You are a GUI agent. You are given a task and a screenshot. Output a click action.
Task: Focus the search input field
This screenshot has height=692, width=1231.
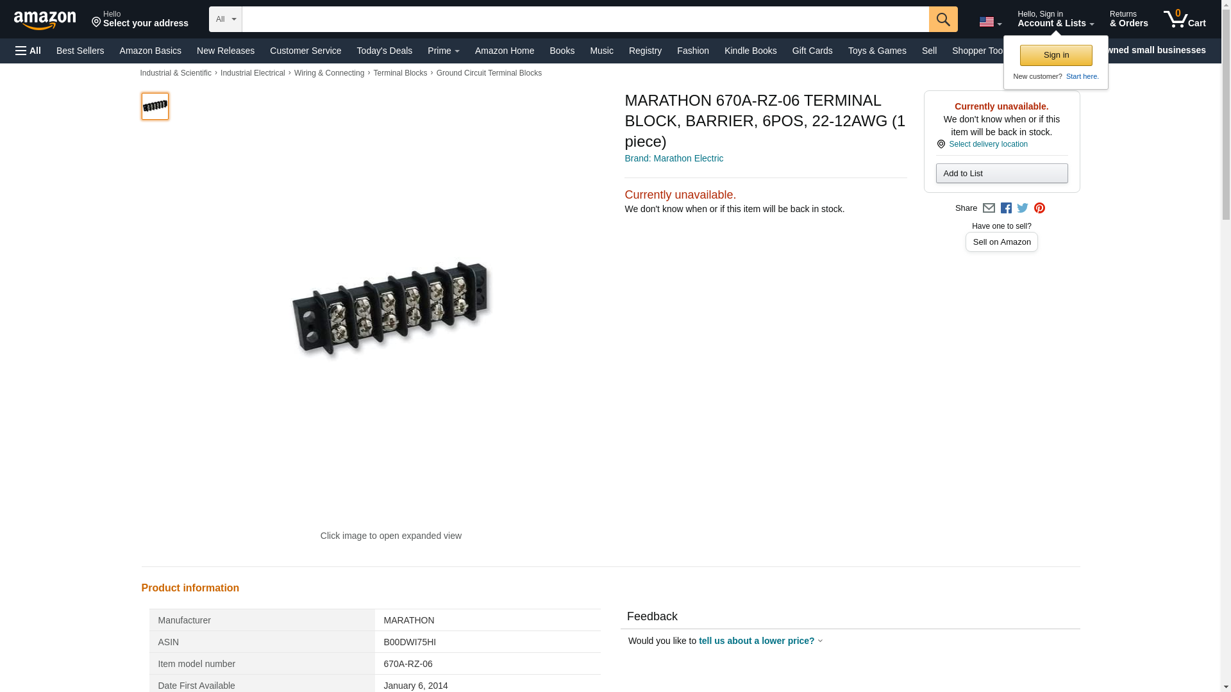[x=585, y=19]
